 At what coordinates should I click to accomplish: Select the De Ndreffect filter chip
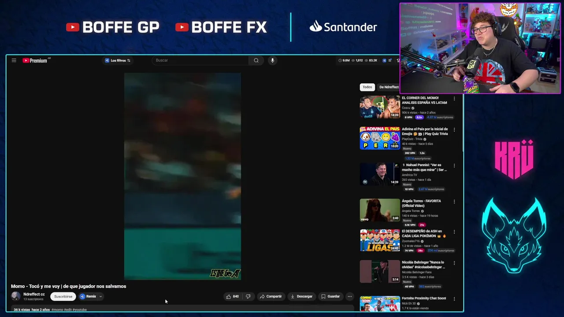tap(389, 87)
